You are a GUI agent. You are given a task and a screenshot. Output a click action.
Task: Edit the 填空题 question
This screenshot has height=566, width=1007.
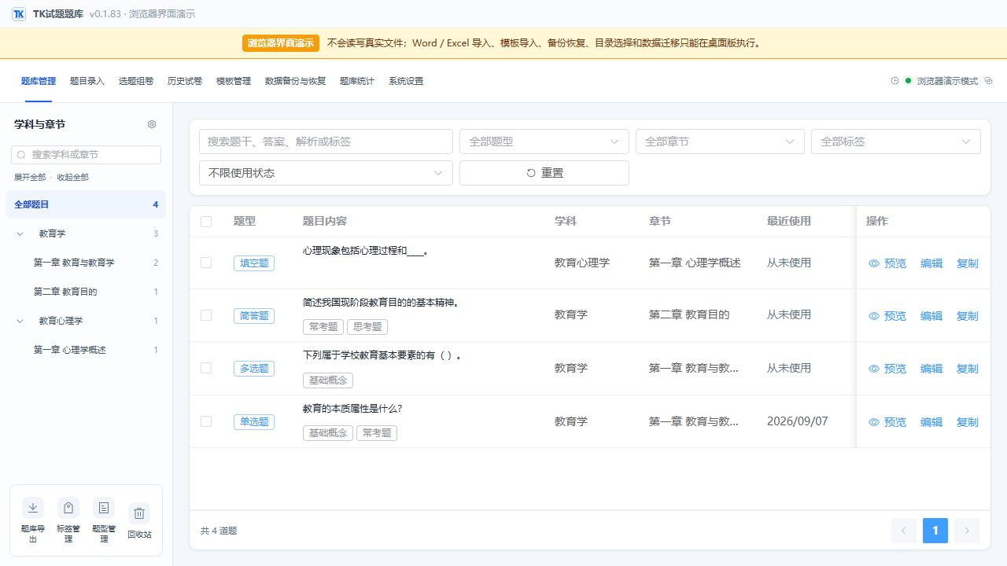click(931, 263)
